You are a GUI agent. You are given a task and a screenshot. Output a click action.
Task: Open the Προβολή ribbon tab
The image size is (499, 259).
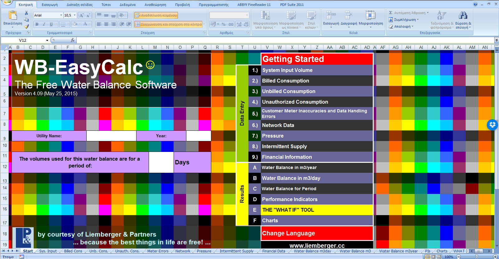(182, 5)
